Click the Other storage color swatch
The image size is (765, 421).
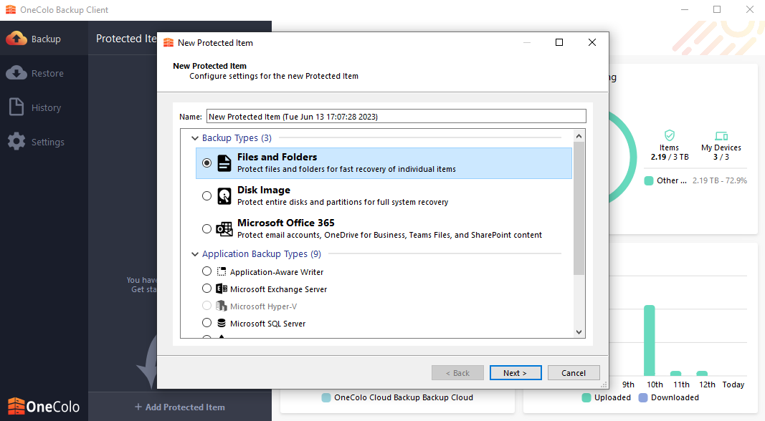point(648,180)
